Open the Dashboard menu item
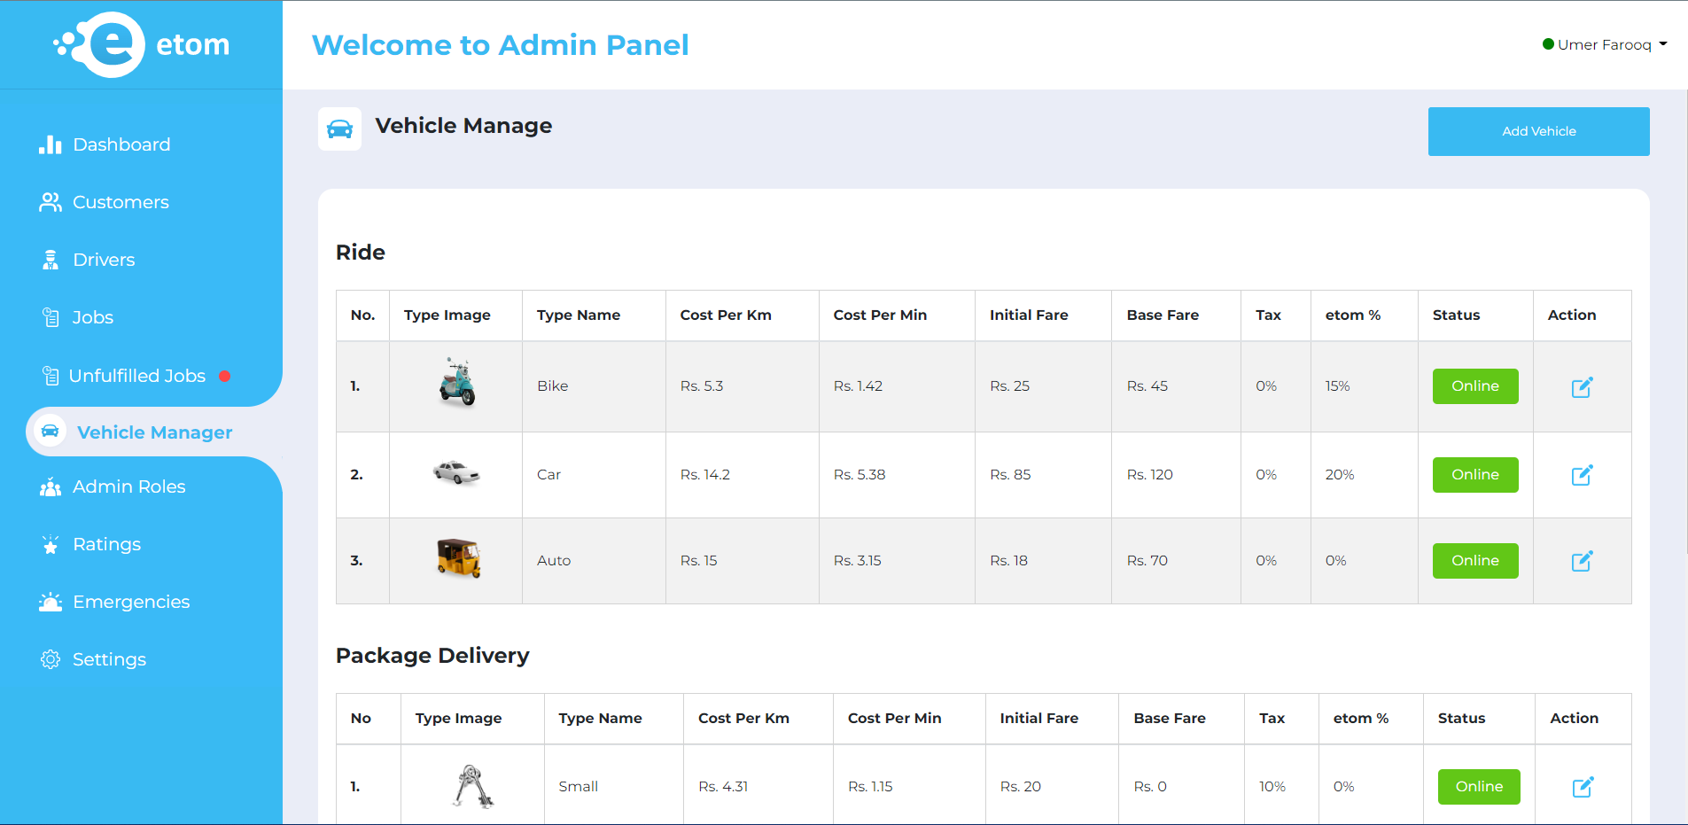The width and height of the screenshot is (1688, 825). click(x=121, y=144)
